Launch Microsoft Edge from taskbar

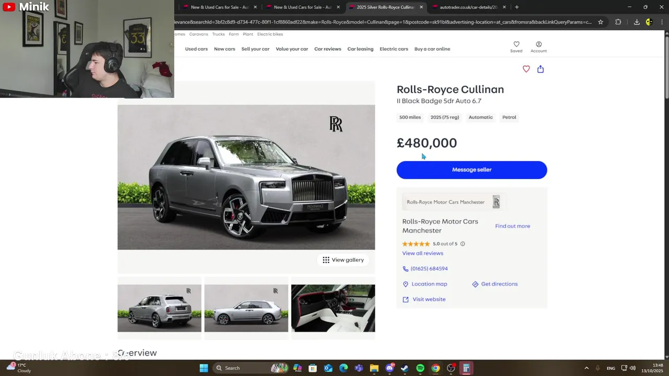pyautogui.click(x=343, y=368)
